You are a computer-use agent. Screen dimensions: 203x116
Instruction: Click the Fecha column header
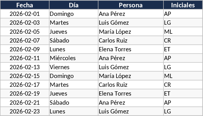pyautogui.click(x=25, y=5)
